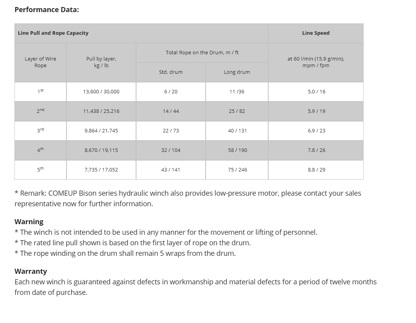Click the 5 wraps from the drum warning line
This screenshot has width=416, height=323.
[x=125, y=253]
